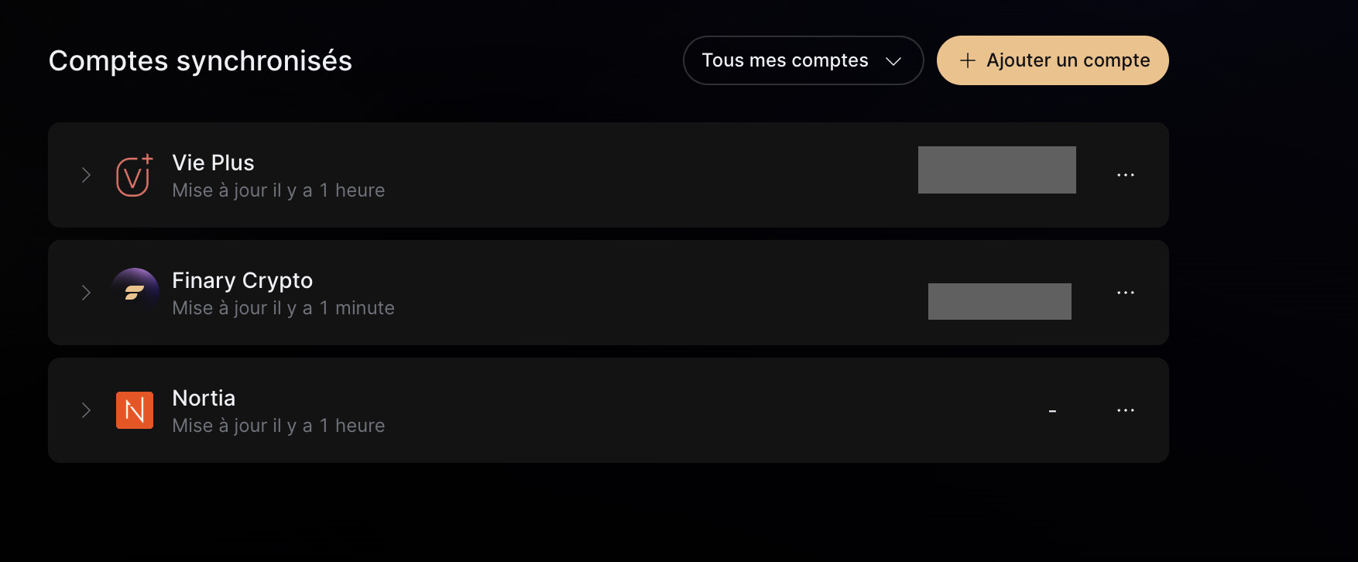This screenshot has height=562, width=1358.
Task: Open the more options menu for Finary Crypto
Action: click(x=1125, y=293)
